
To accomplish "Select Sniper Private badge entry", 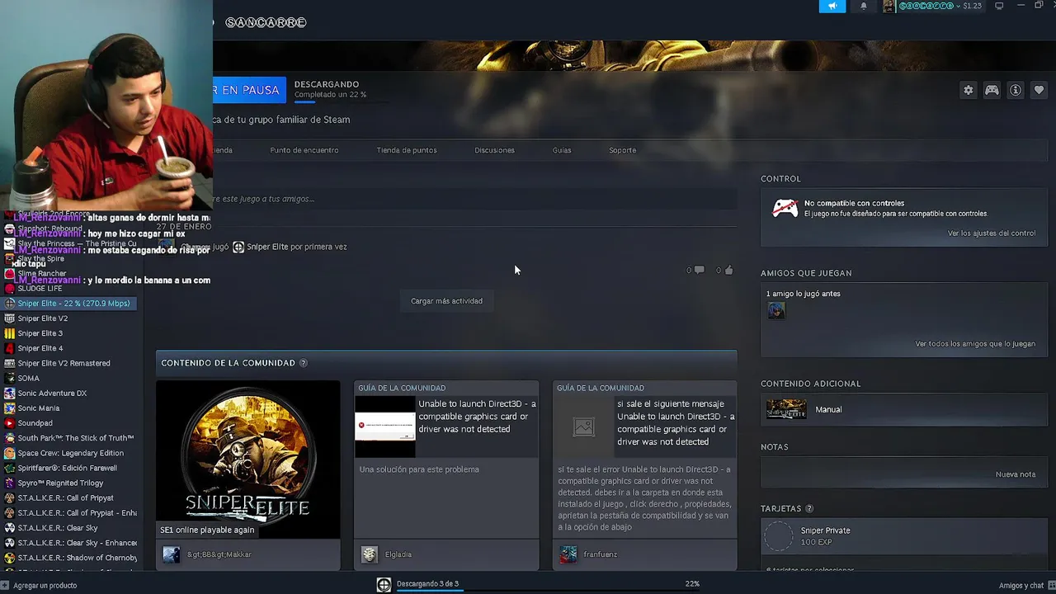I will pos(904,536).
